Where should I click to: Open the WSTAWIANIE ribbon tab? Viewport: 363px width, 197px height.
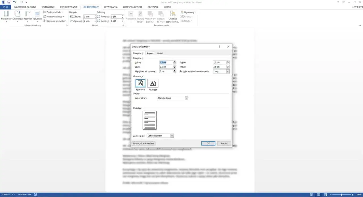(48, 7)
